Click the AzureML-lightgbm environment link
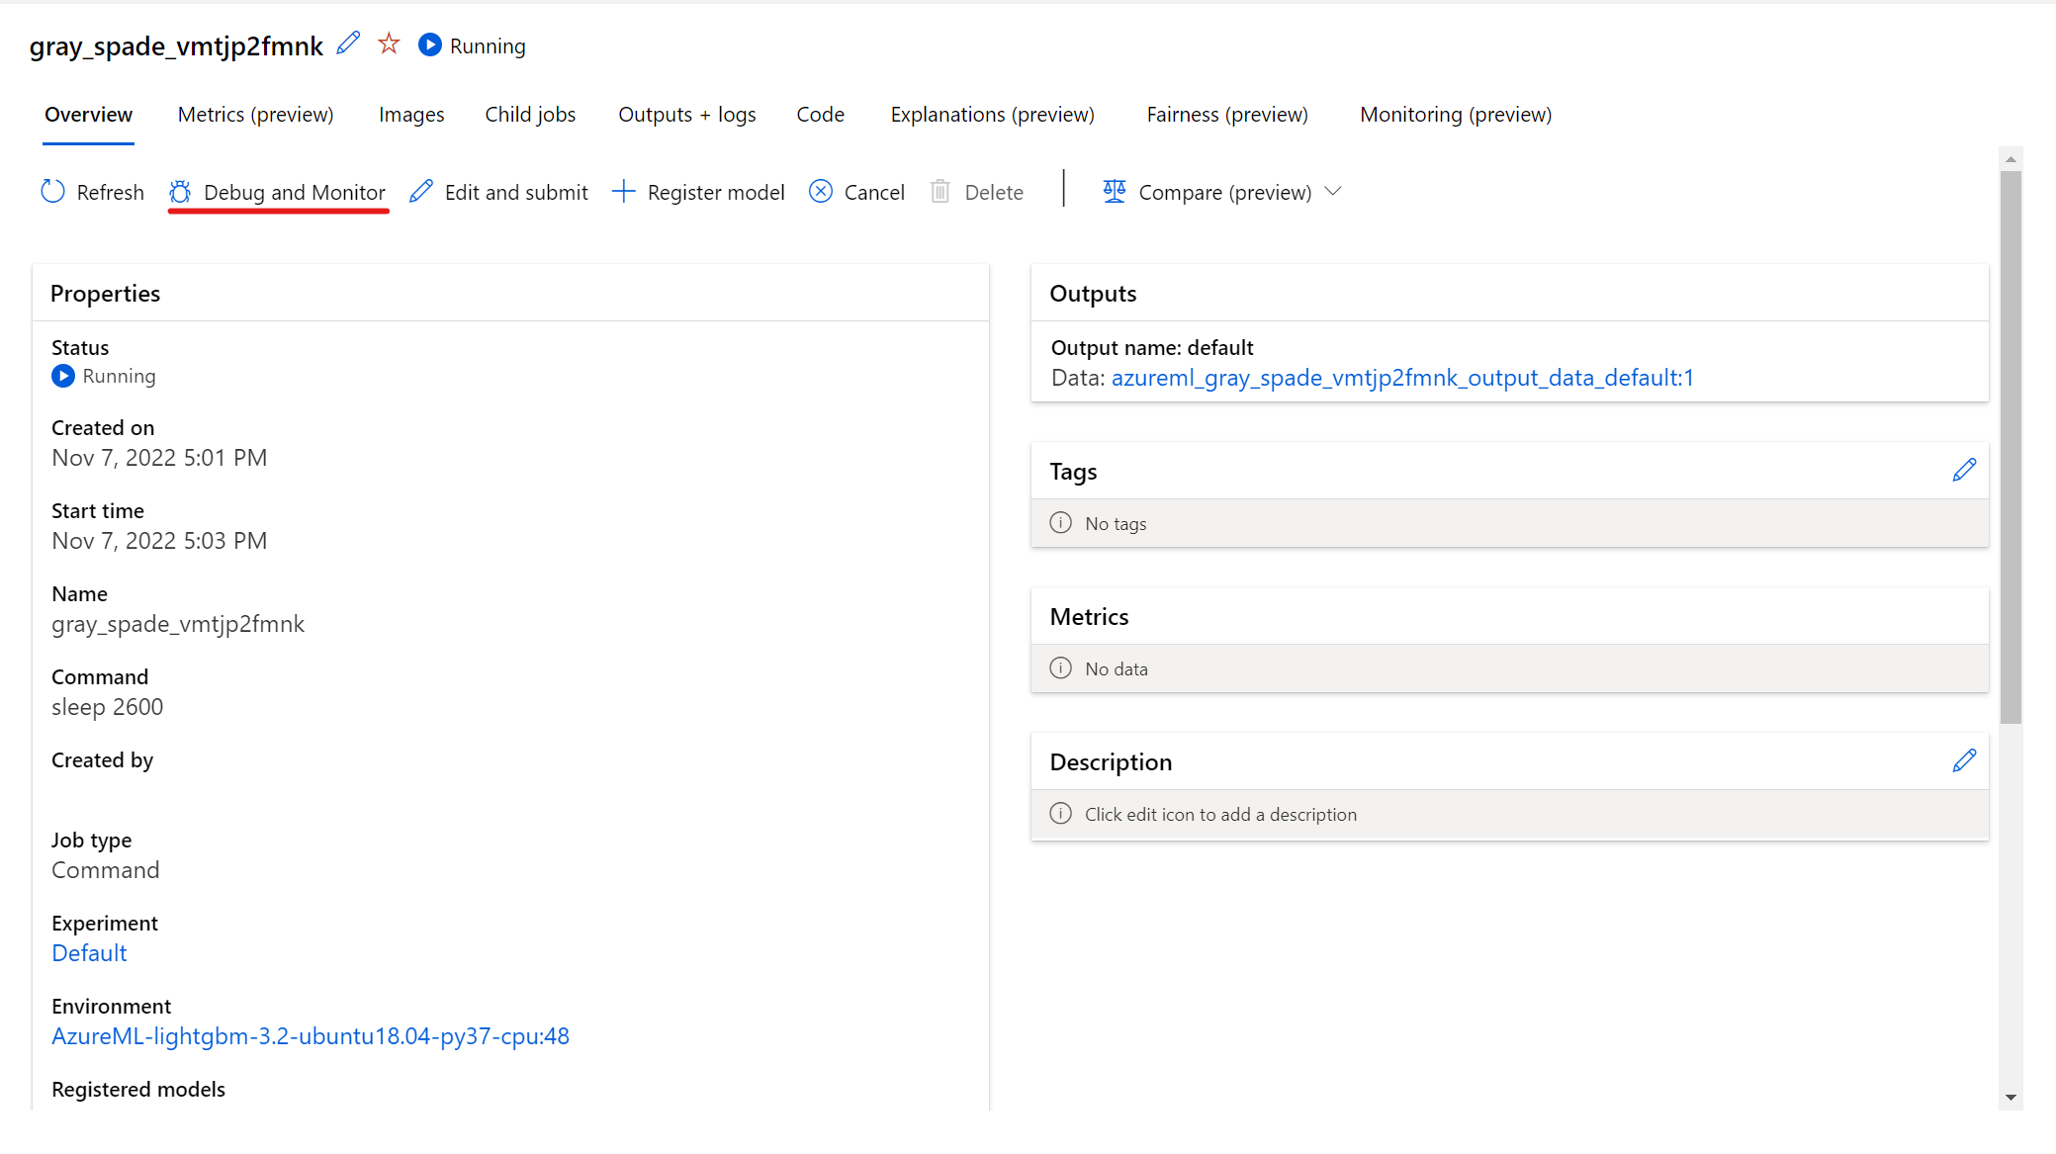 pos(310,1035)
